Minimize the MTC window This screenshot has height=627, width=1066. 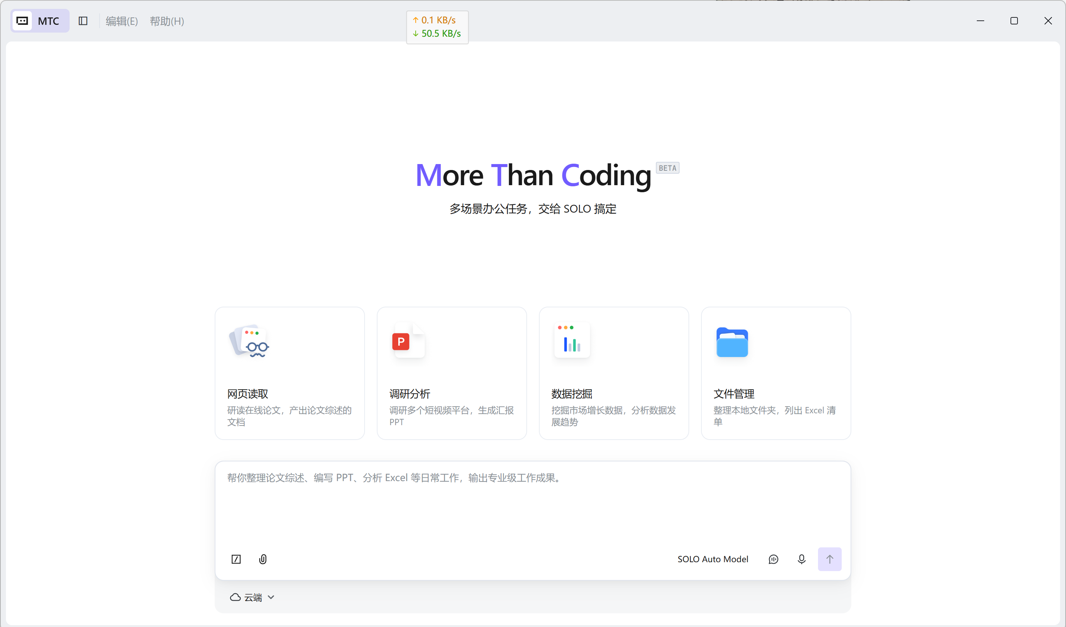[980, 21]
